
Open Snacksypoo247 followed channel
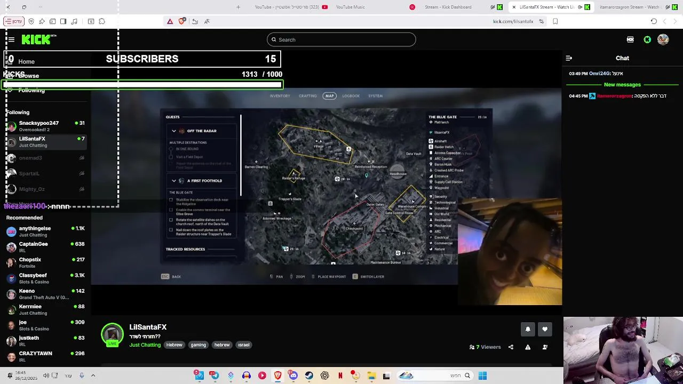point(45,126)
